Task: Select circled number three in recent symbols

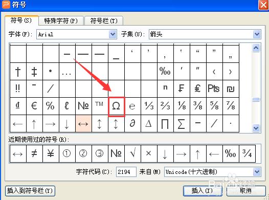Action: (100, 153)
